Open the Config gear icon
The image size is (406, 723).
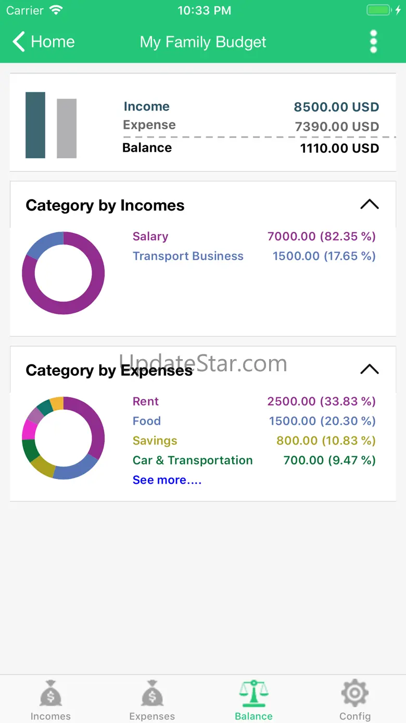(x=355, y=693)
